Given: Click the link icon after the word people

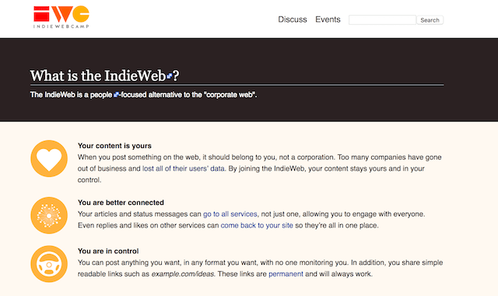Looking at the screenshot, I should click(116, 94).
